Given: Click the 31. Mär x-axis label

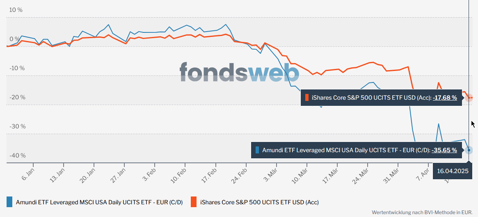Looking at the screenshot, I should click(393, 175).
